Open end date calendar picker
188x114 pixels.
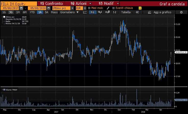click(49, 8)
